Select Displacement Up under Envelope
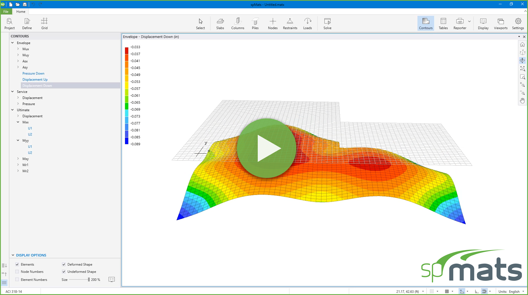528x295 pixels. tap(35, 79)
